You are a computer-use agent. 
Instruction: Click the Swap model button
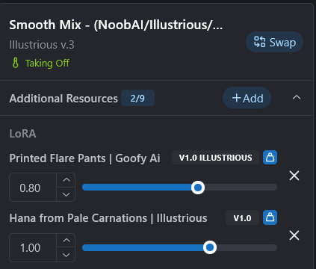[x=274, y=42]
